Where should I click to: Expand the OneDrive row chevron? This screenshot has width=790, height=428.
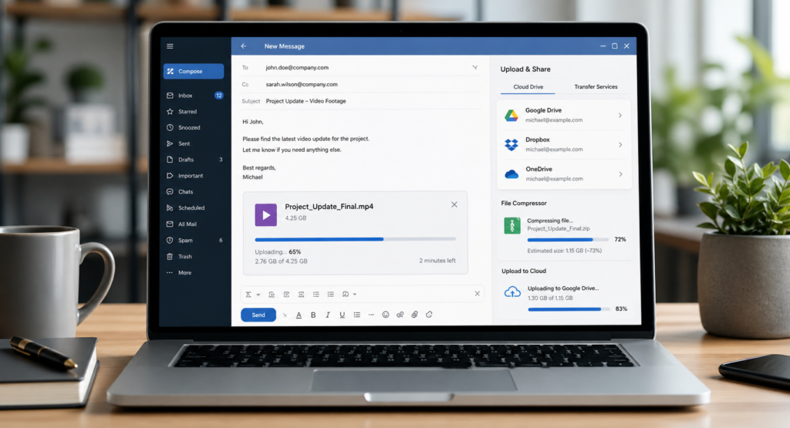pyautogui.click(x=620, y=174)
